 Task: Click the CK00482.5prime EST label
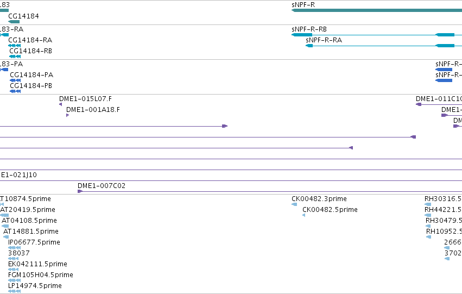coord(330,210)
